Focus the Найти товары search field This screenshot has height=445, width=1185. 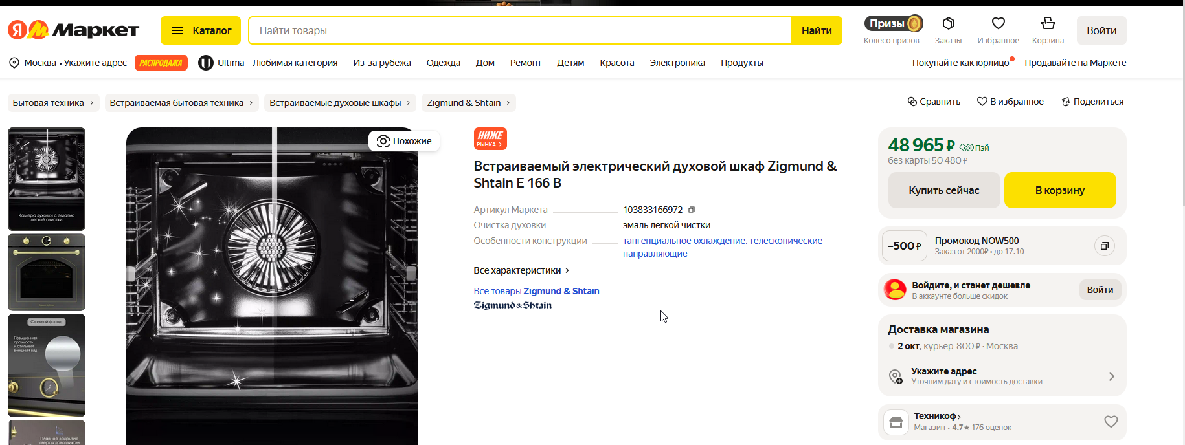pyautogui.click(x=520, y=30)
